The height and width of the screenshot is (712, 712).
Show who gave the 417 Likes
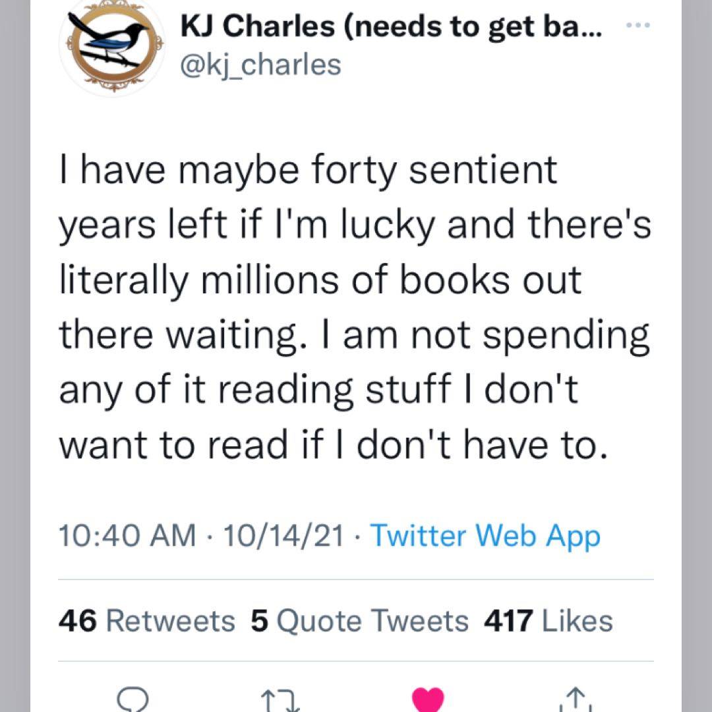548,620
